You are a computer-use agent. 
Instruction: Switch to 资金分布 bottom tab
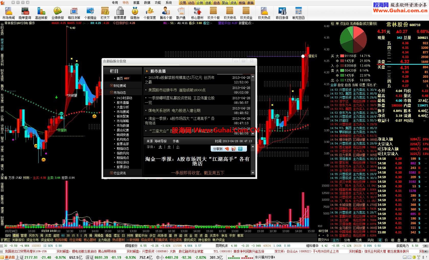[32, 240]
